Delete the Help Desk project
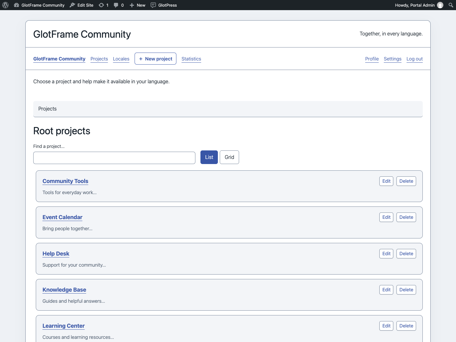This screenshot has height=342, width=456. click(406, 254)
